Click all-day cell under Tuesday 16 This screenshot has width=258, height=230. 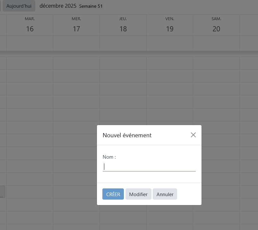coord(30,43)
